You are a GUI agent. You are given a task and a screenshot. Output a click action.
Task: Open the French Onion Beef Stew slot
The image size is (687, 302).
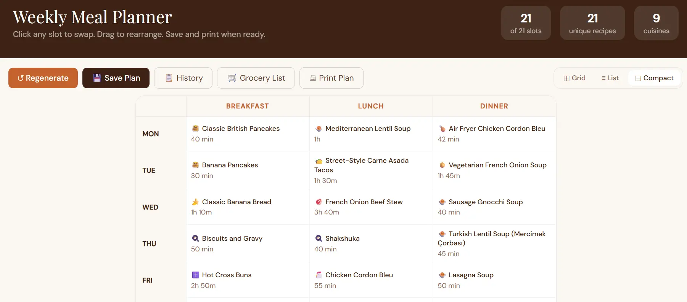(x=371, y=207)
